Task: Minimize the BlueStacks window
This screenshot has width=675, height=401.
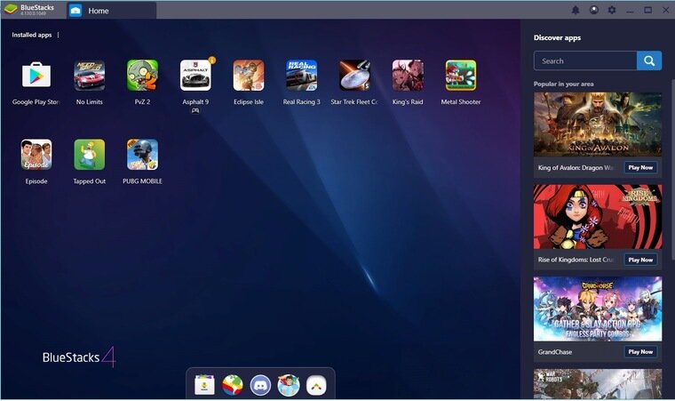Action: [630, 10]
